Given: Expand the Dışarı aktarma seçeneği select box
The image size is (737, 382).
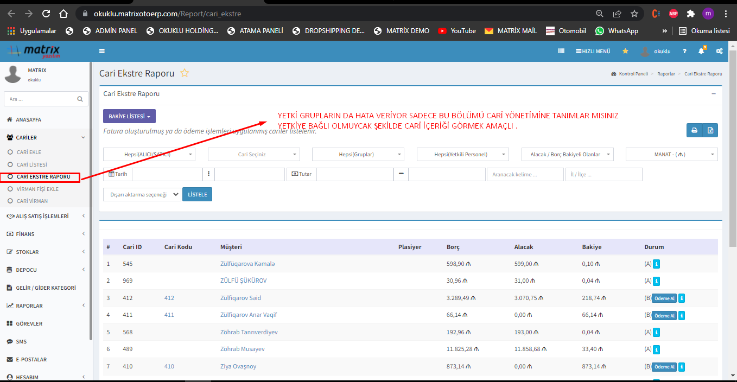Looking at the screenshot, I should (x=142, y=195).
